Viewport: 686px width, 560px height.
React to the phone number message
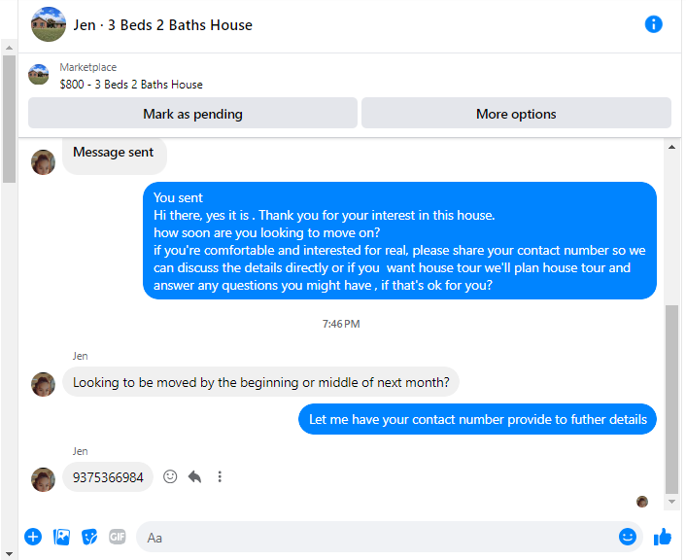click(170, 476)
